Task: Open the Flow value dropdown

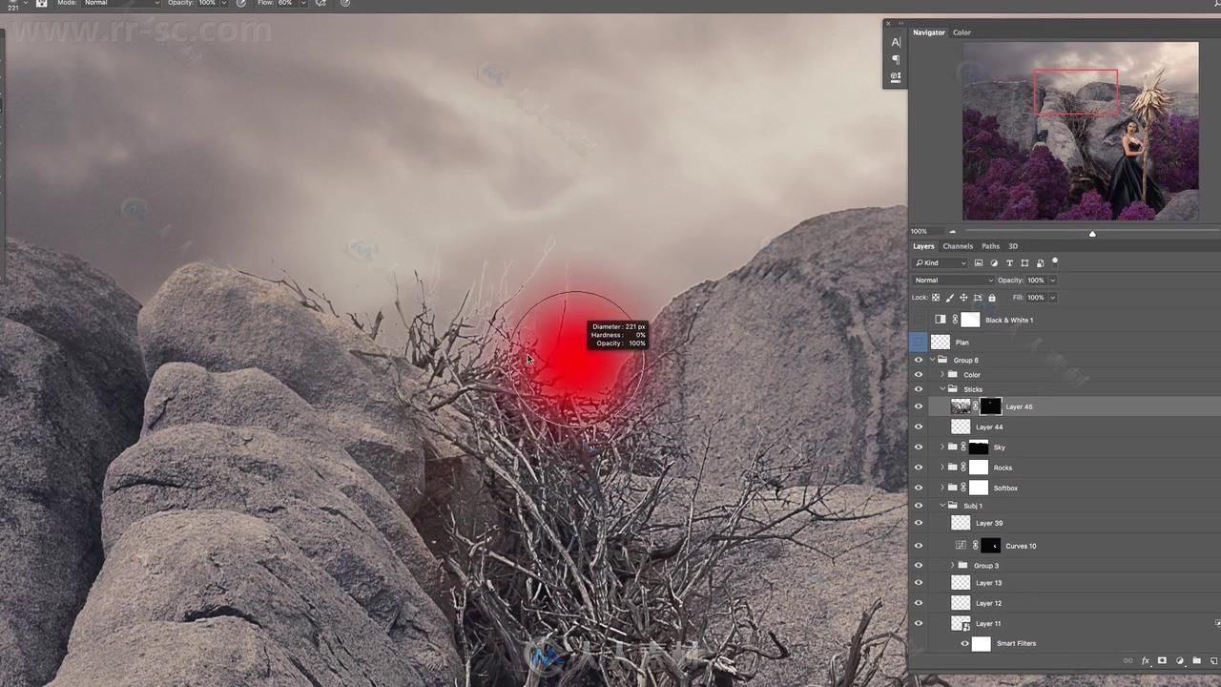Action: (303, 3)
